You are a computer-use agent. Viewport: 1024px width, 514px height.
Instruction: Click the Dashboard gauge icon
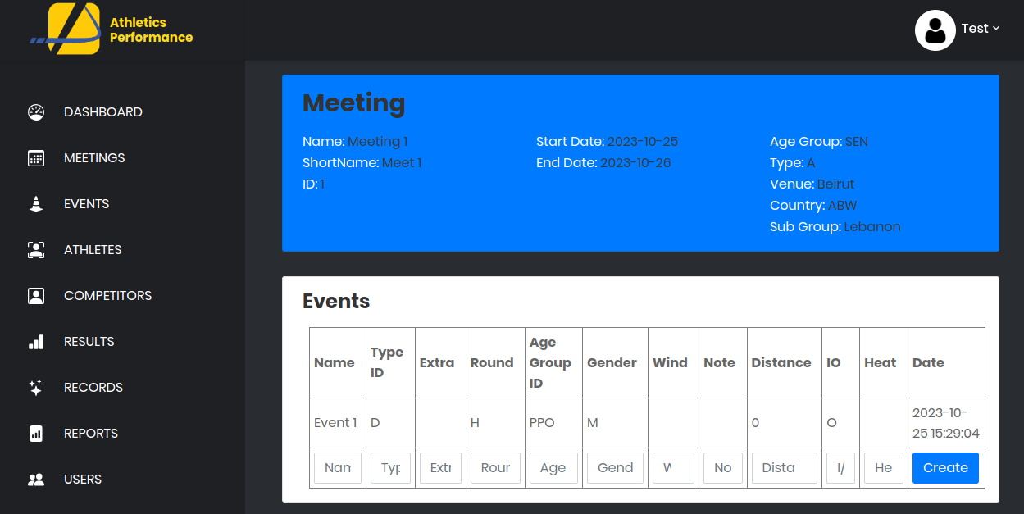click(x=35, y=112)
